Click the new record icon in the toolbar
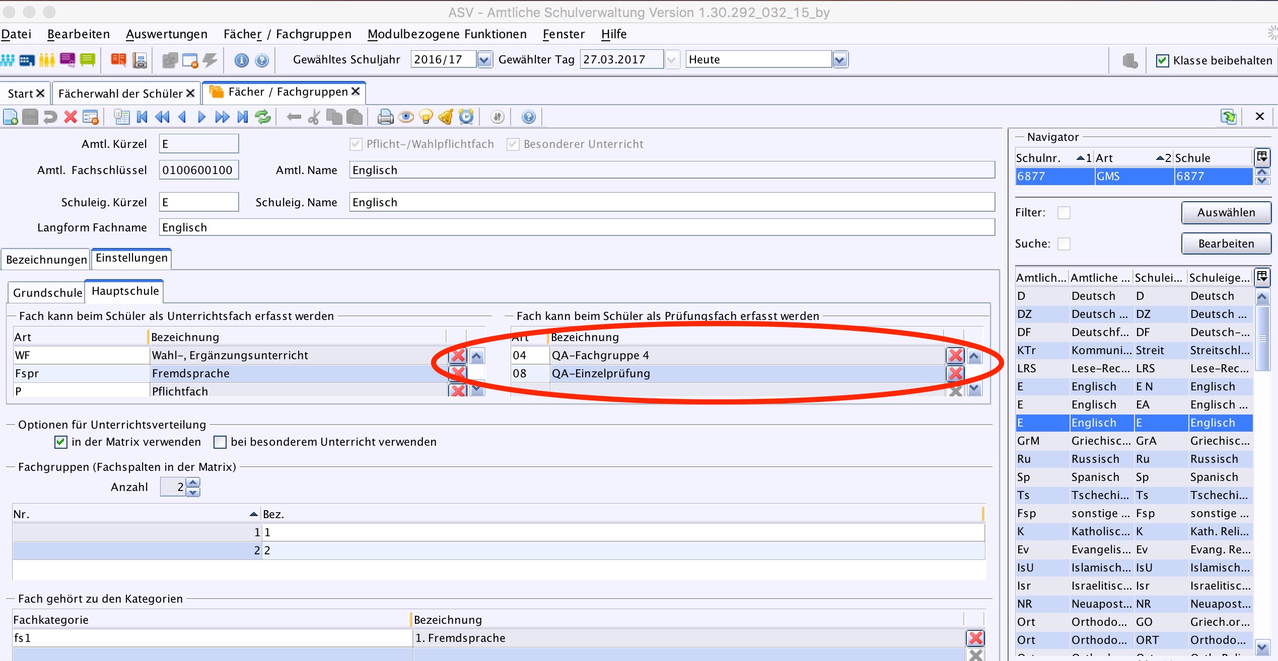1278x661 pixels. (x=11, y=117)
